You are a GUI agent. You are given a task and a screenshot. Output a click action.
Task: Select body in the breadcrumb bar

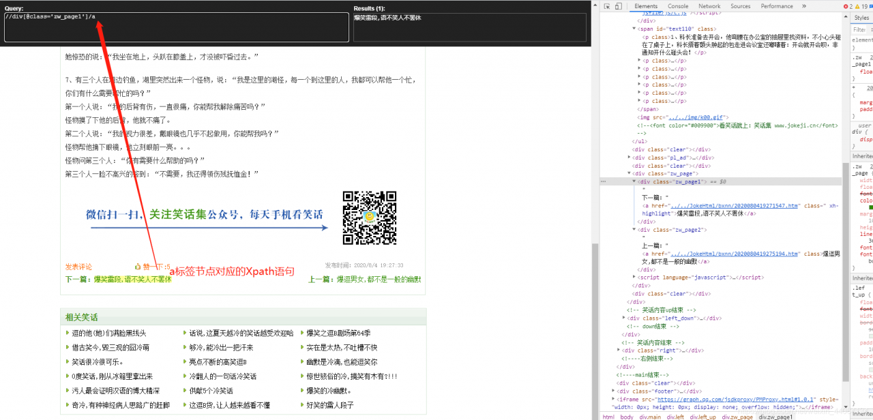(x=627, y=416)
